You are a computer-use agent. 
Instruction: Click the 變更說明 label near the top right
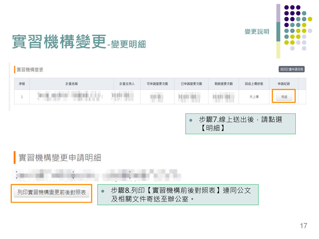[x=257, y=32]
